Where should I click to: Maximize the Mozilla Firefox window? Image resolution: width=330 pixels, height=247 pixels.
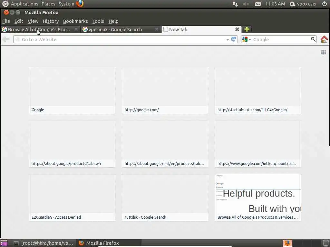coord(18,13)
